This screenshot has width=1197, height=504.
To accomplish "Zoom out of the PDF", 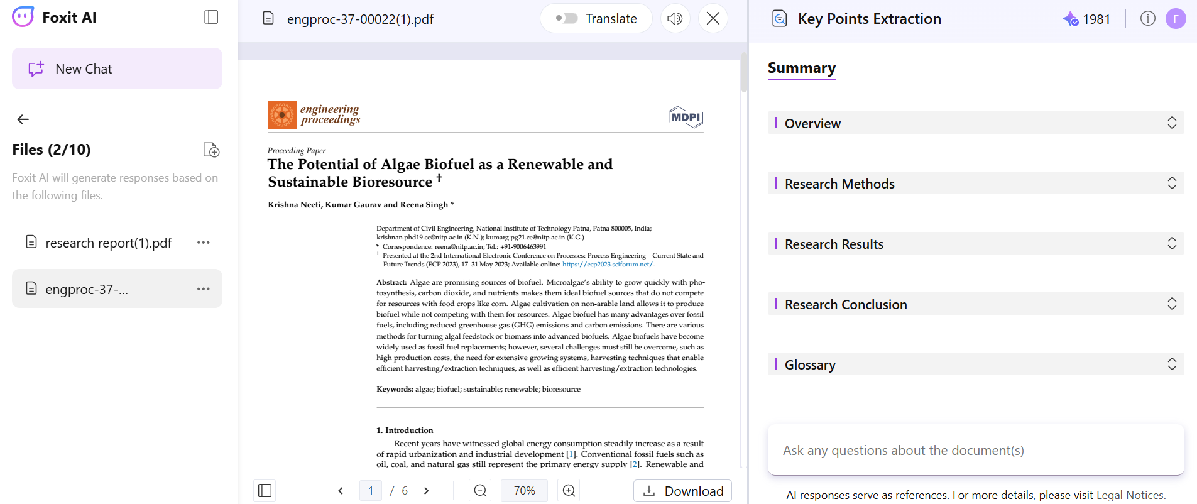I will pyautogui.click(x=480, y=490).
